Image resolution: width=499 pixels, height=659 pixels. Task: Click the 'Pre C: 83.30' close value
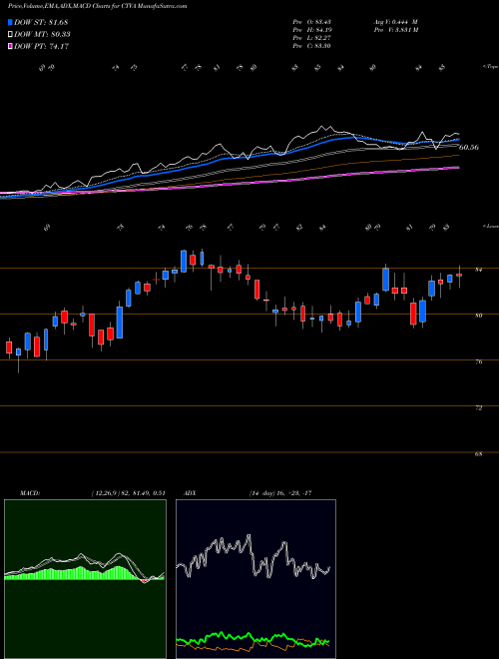(x=312, y=46)
